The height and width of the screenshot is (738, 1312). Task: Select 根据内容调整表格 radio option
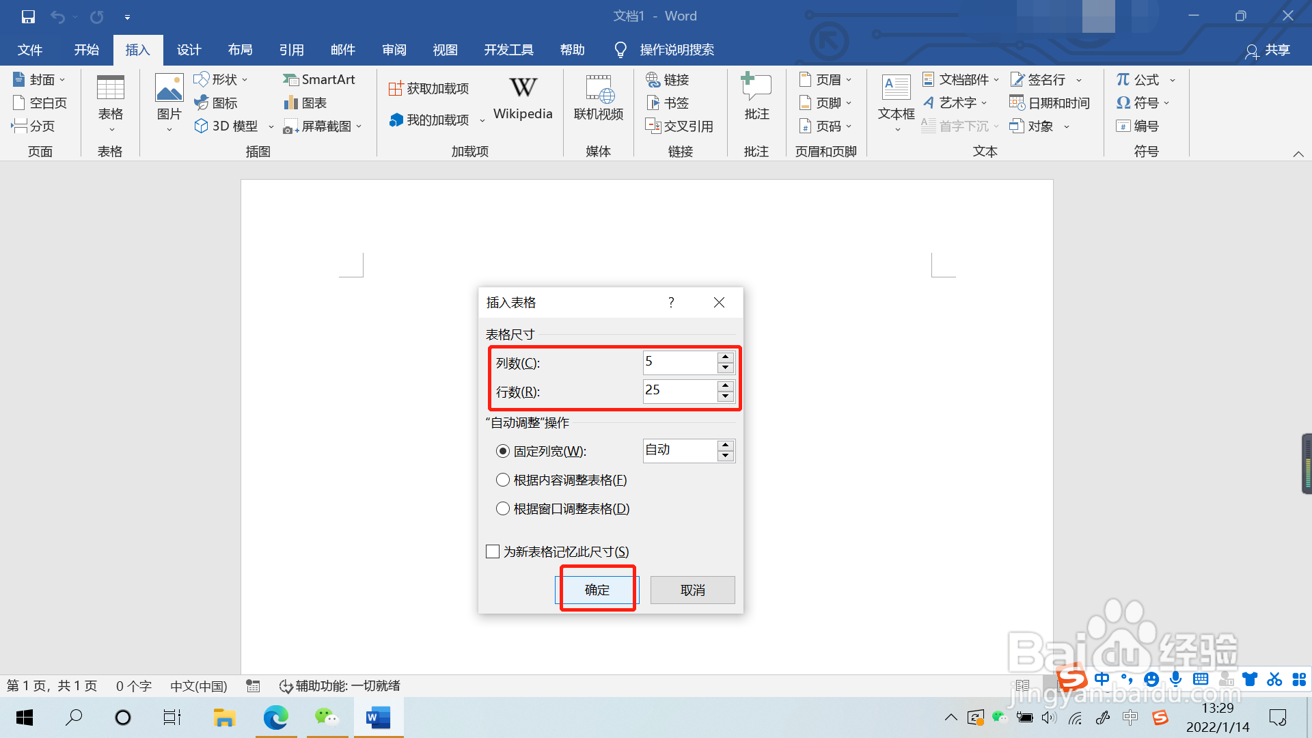click(x=503, y=480)
